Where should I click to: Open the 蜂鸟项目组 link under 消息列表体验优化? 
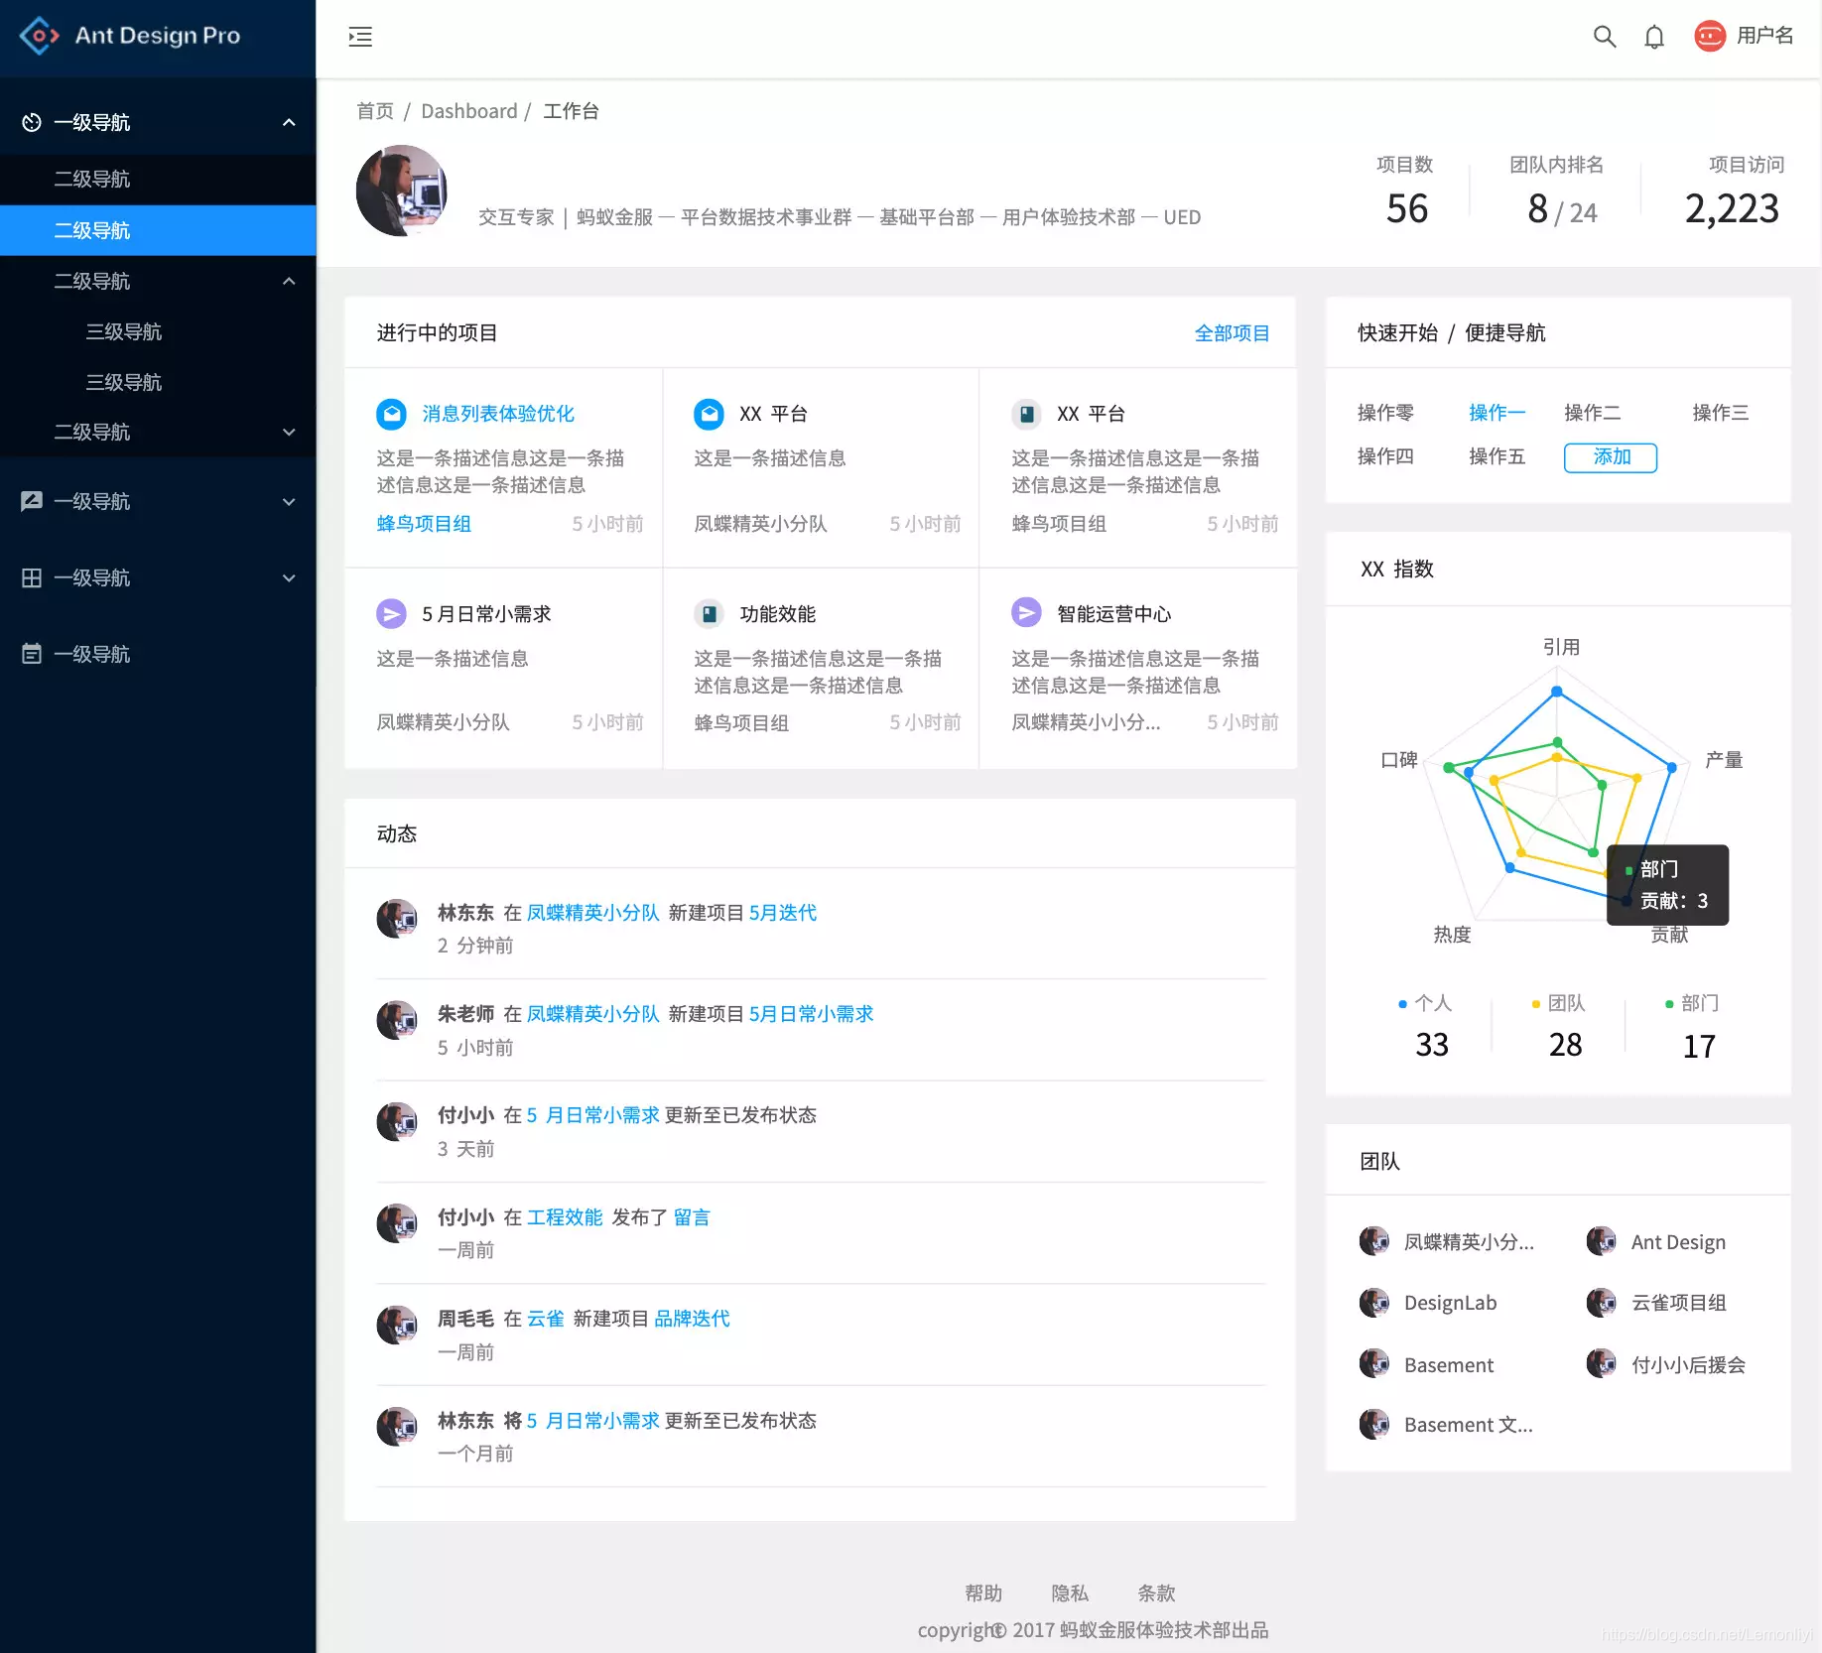click(424, 524)
